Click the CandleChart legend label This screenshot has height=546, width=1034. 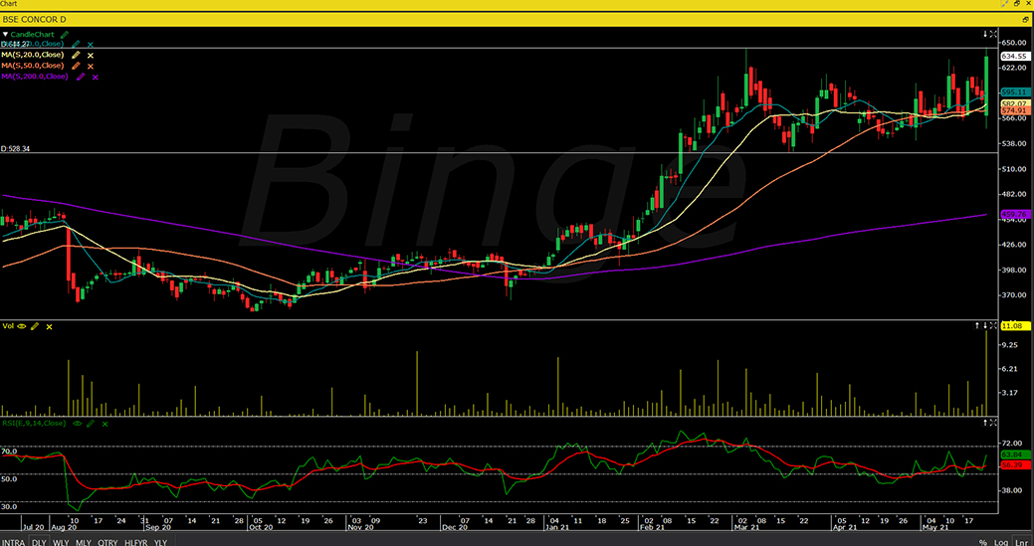coord(34,34)
